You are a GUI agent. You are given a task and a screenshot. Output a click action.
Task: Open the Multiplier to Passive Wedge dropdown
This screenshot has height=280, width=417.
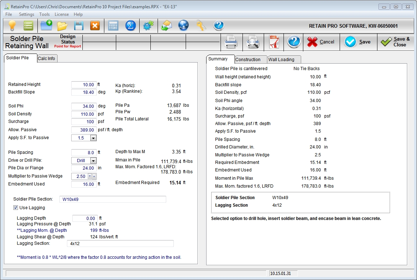pos(90,176)
